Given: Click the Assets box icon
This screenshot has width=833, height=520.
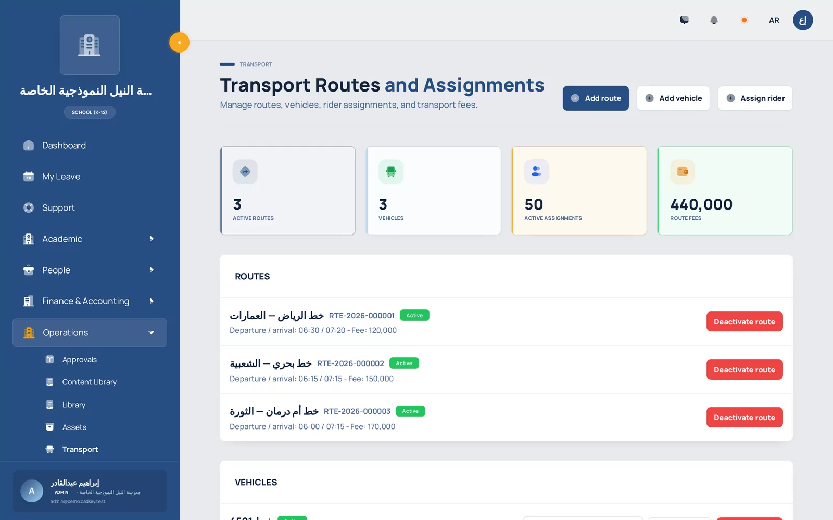Looking at the screenshot, I should (x=50, y=427).
